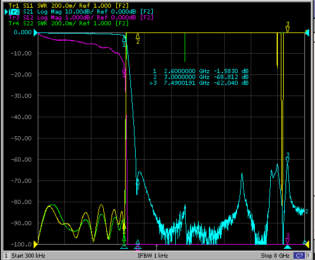Click marker 1 readout row 2.6000000 GHz
The height and width of the screenshot is (260, 315).
(201, 71)
